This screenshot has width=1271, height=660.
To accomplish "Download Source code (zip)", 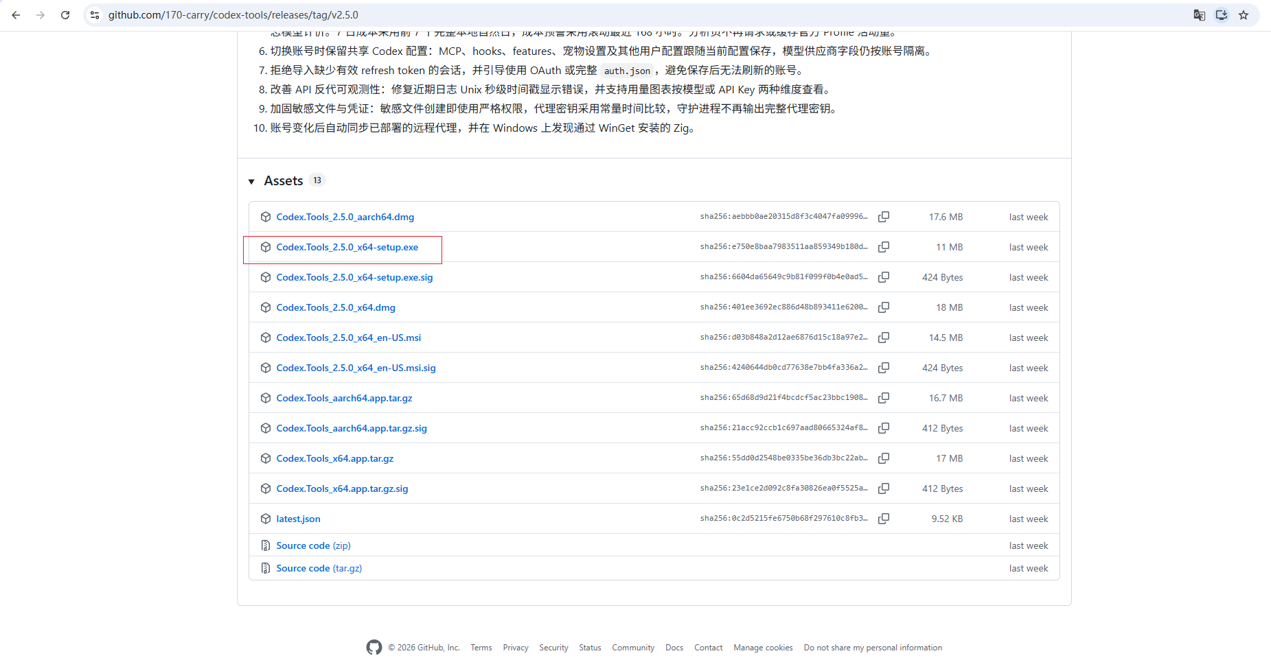I will click(313, 545).
